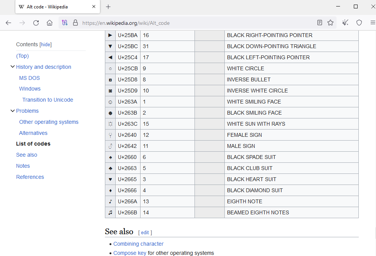Collapse the Problems contents section
The height and width of the screenshot is (256, 376).
tap(13, 111)
